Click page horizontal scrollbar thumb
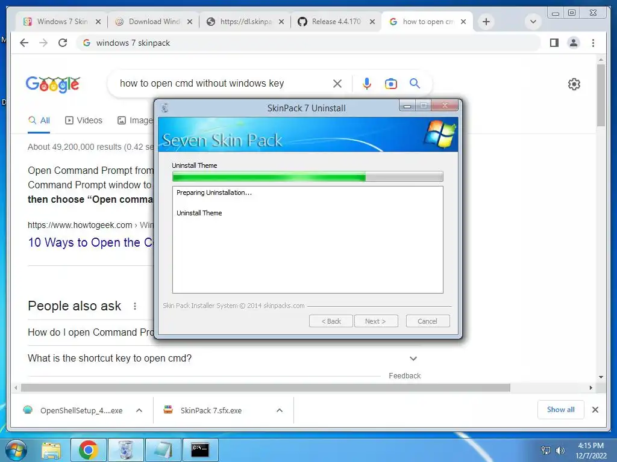Screen dimensions: 617x462 click(x=266, y=388)
